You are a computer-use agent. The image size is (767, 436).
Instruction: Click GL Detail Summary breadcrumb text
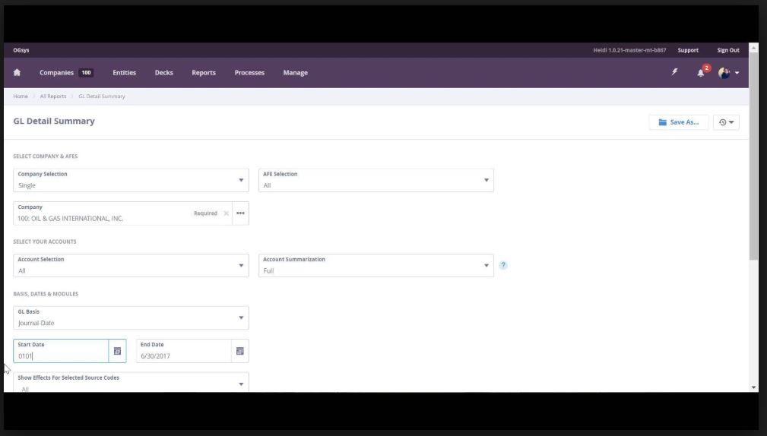[102, 96]
